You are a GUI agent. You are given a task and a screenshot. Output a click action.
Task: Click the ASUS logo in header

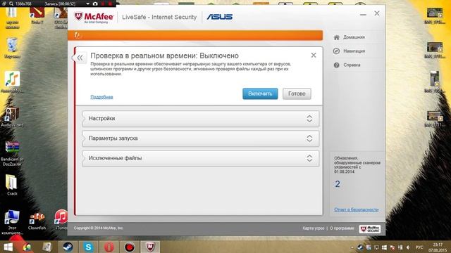(219, 17)
